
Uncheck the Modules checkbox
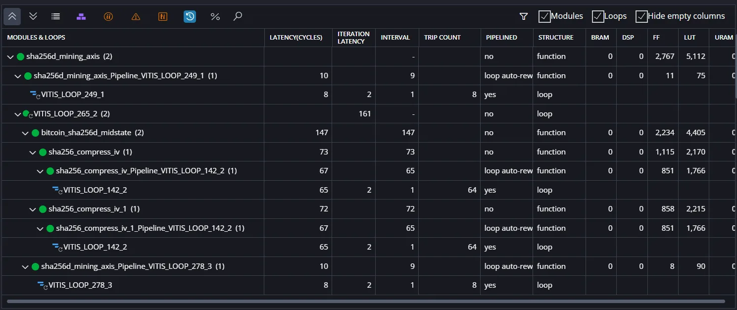pyautogui.click(x=544, y=16)
